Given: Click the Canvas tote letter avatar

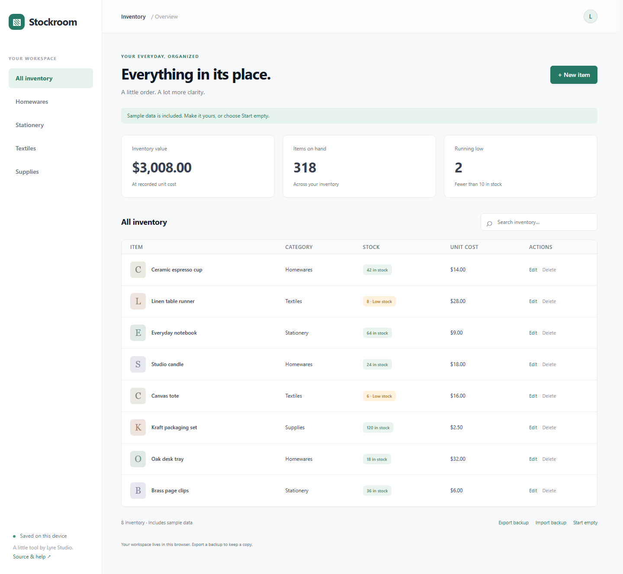Looking at the screenshot, I should tap(138, 396).
